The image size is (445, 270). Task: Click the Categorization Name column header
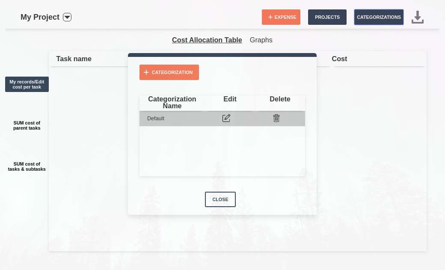tap(172, 102)
